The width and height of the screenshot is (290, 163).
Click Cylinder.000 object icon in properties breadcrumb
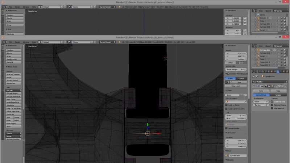263,76
